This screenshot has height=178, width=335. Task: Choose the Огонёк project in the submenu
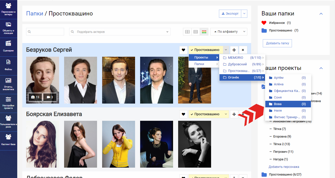242,77
